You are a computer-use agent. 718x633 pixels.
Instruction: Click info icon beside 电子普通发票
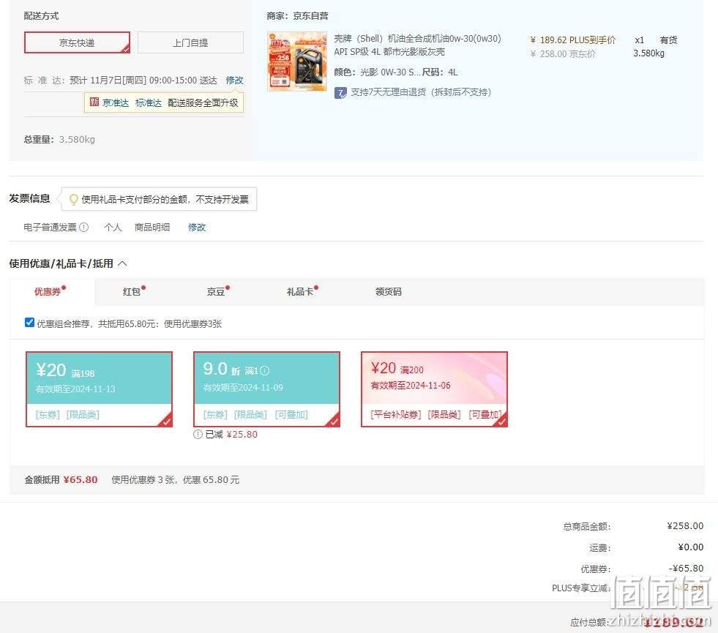pos(83,227)
